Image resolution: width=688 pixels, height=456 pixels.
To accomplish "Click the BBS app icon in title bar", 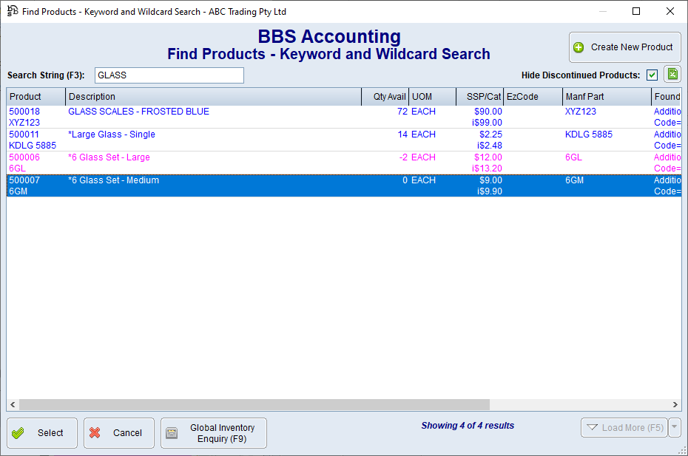I will click(12, 11).
